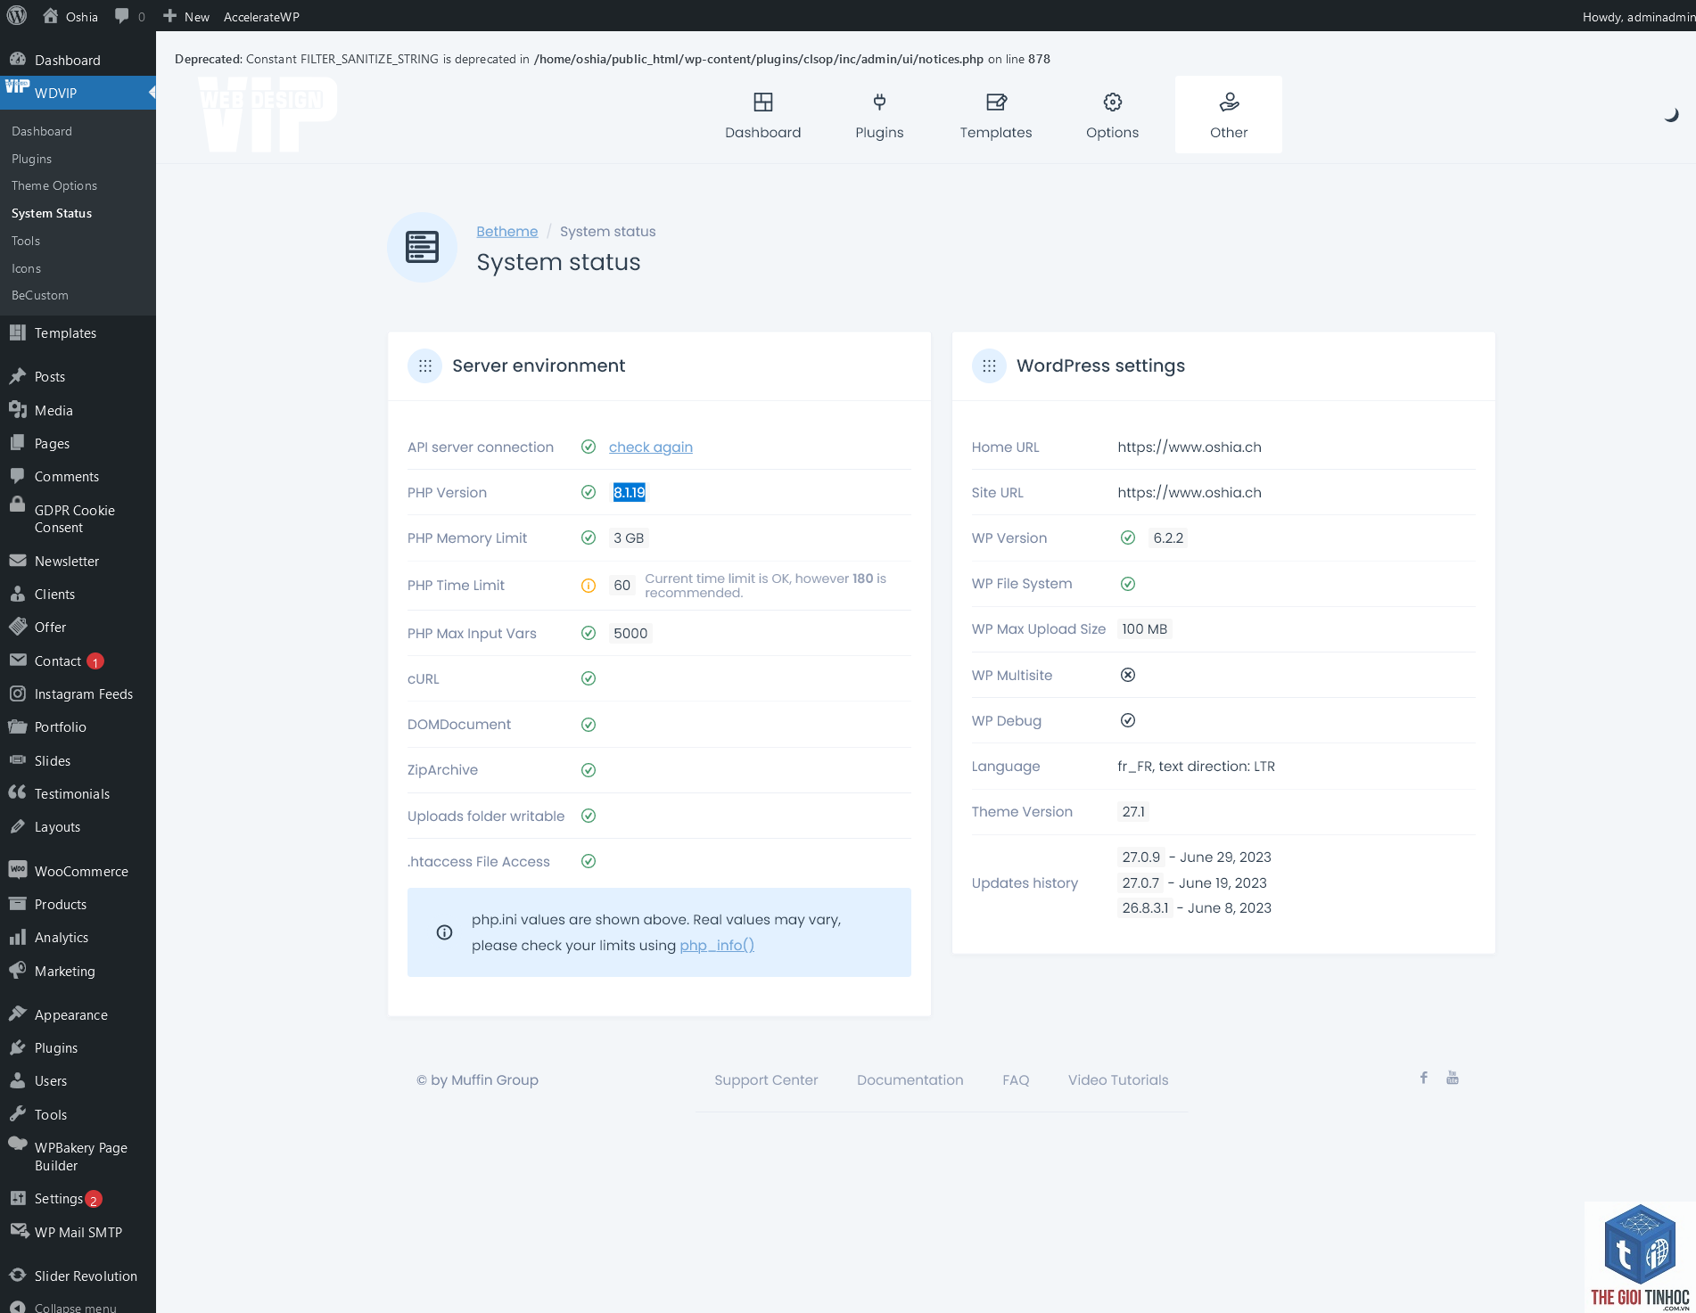Open the Newsletter menu
This screenshot has height=1313, width=1696.
point(78,561)
